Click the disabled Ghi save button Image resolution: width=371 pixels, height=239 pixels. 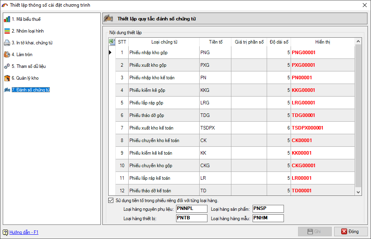click(x=315, y=232)
